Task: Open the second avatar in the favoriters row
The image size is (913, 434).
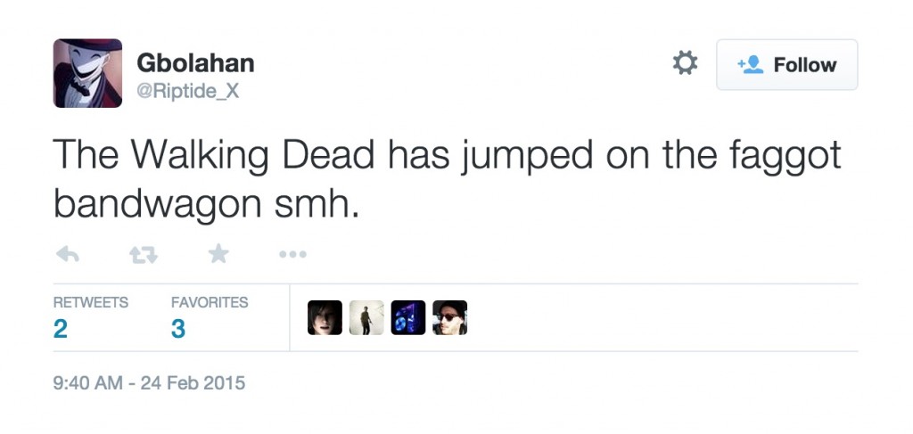Action: [x=366, y=317]
